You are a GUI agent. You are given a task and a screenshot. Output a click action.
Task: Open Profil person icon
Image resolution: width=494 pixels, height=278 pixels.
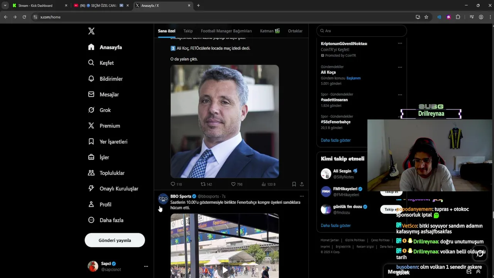[x=91, y=204]
